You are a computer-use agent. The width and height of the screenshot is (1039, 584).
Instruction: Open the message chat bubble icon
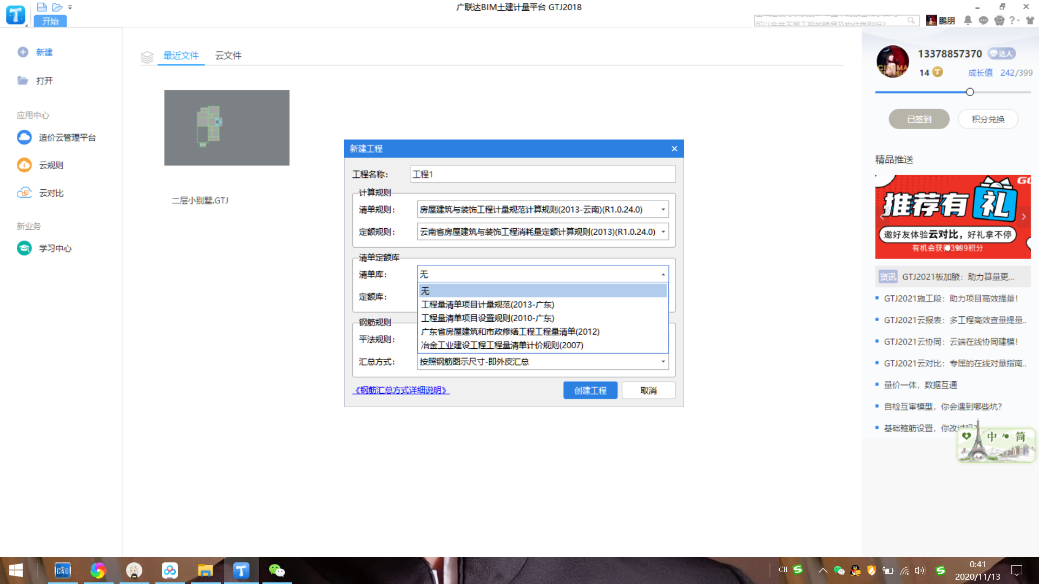coord(983,21)
